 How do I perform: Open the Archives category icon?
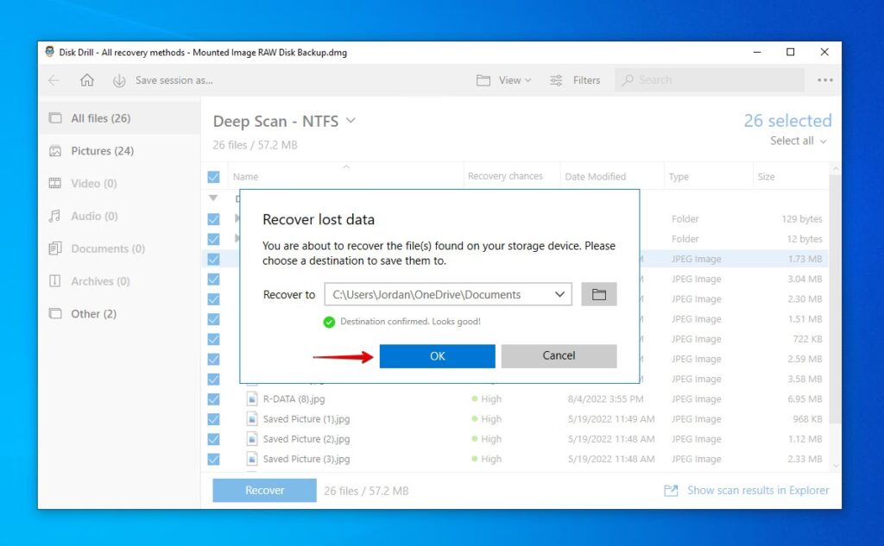(x=54, y=281)
